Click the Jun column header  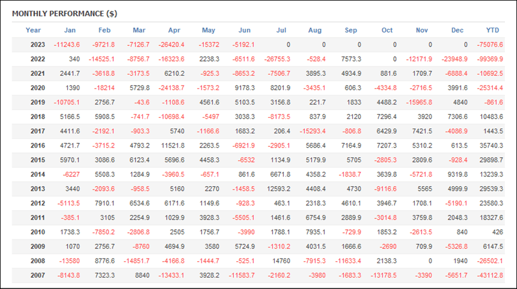coord(244,30)
